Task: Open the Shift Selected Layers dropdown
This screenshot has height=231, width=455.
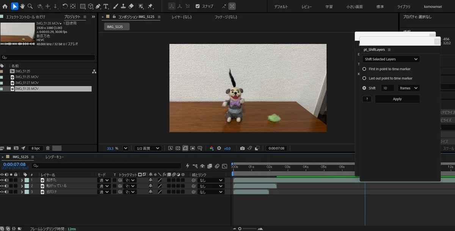Action: pos(391,59)
